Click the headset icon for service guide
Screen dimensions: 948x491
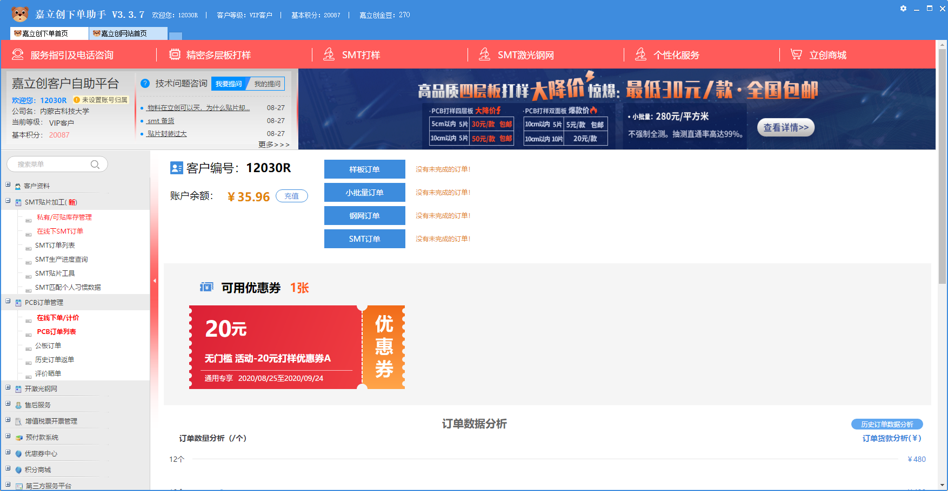tap(18, 54)
